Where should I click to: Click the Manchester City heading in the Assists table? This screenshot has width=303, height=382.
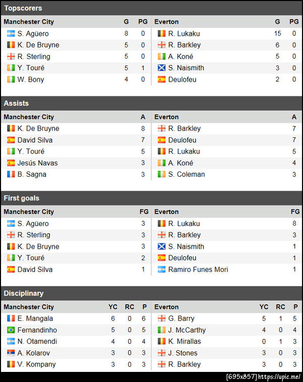(x=28, y=117)
